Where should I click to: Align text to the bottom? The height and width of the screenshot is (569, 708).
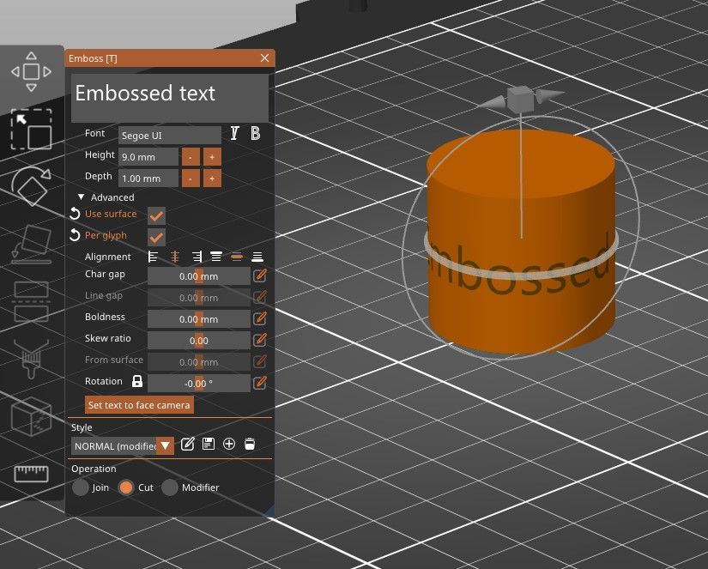click(x=257, y=257)
